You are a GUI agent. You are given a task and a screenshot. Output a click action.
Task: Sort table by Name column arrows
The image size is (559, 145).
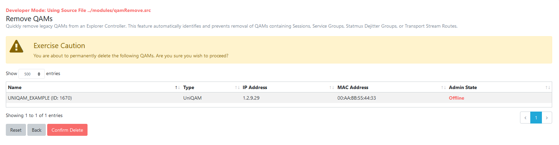click(x=177, y=88)
